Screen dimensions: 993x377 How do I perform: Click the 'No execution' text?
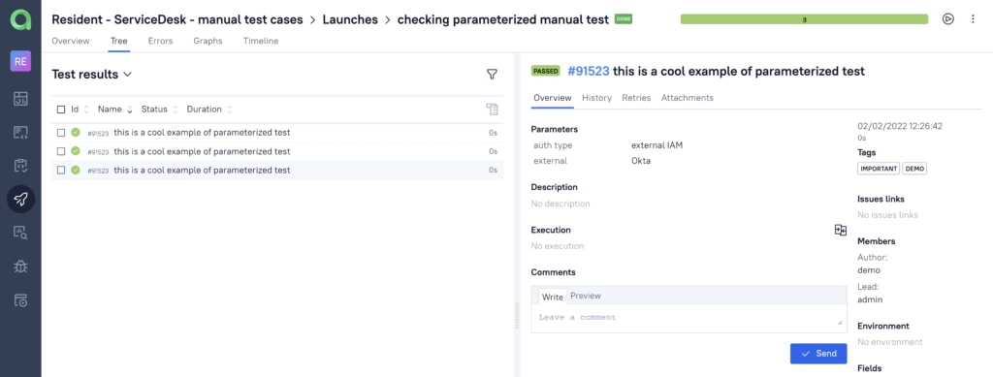pos(558,246)
